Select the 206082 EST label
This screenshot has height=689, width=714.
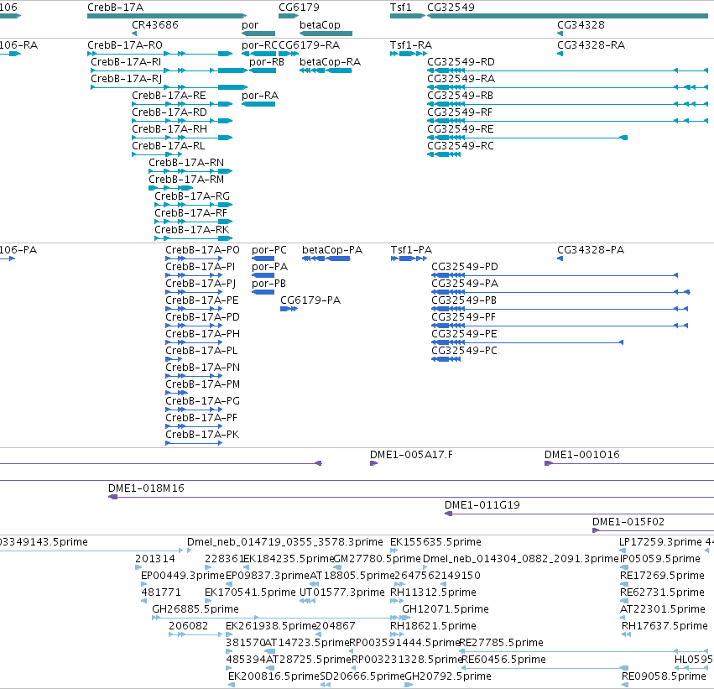(189, 626)
